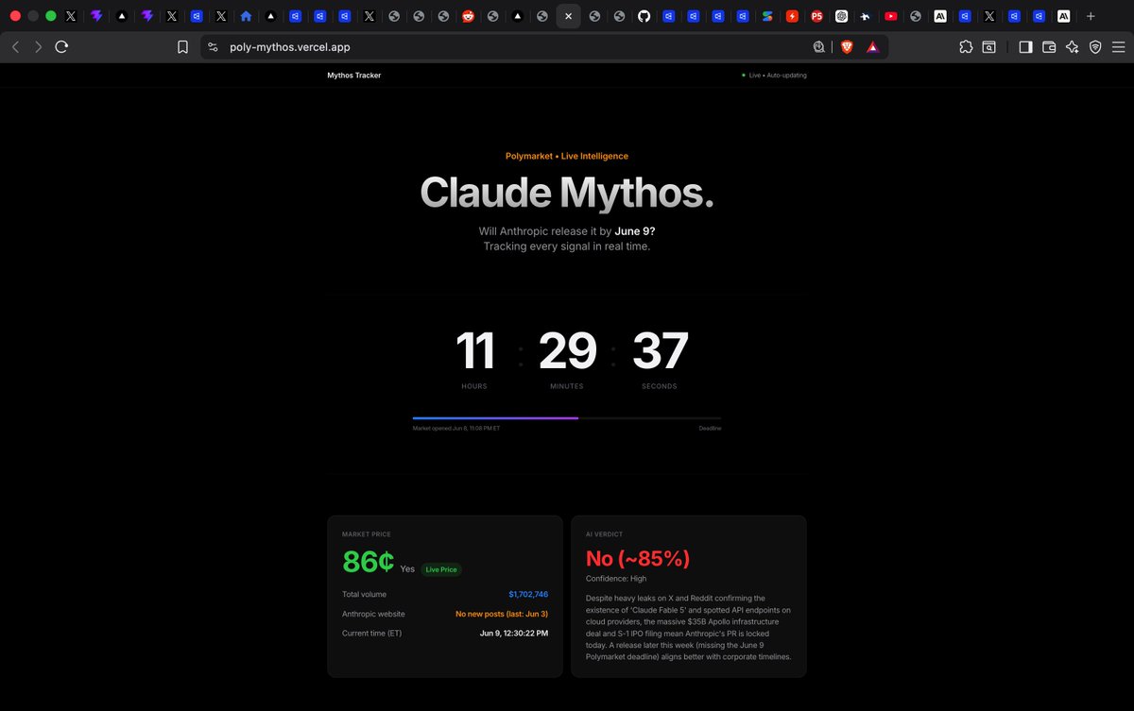Bookmark this page with the bookmark icon

coord(182,47)
